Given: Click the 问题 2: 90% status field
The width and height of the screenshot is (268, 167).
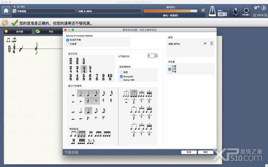Looking at the screenshot, I should point(109,11).
